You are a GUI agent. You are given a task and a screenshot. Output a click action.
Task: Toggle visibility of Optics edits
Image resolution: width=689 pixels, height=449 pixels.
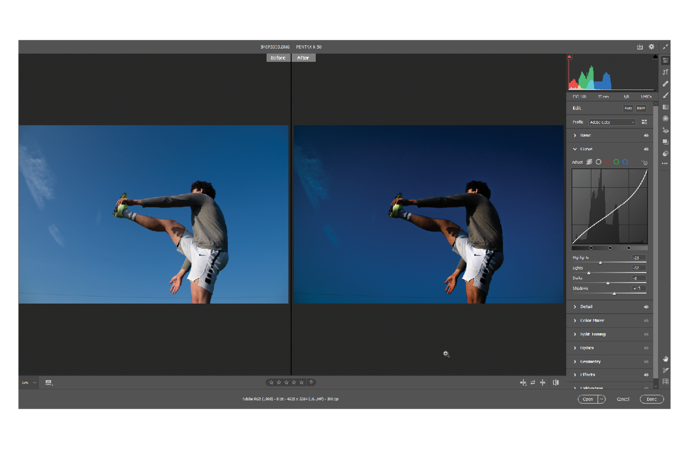pyautogui.click(x=646, y=348)
